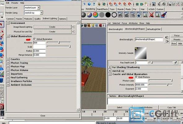Image resolution: width=183 pixels, height=124 pixels.
Task: Expand the Photon Map section
Action: [8, 66]
